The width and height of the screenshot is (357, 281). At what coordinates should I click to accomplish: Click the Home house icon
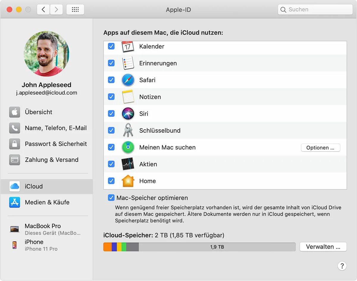[128, 181]
